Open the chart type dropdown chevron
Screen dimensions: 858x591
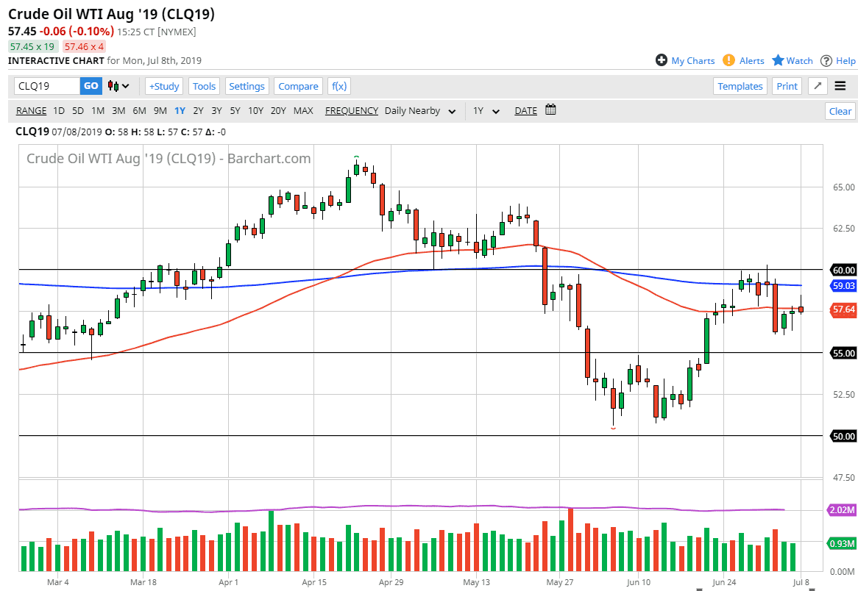[x=127, y=86]
